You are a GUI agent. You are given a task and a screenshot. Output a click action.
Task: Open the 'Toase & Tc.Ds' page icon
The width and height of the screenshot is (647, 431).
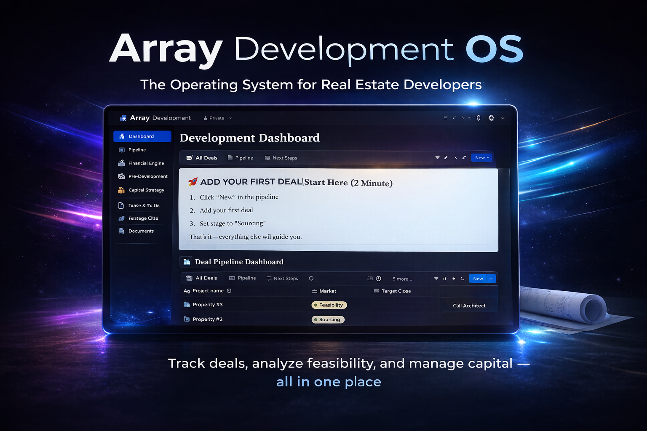click(121, 205)
